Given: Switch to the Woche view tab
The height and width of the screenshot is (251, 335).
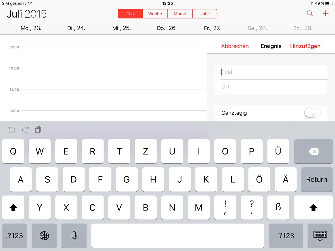Looking at the screenshot, I should point(155,14).
